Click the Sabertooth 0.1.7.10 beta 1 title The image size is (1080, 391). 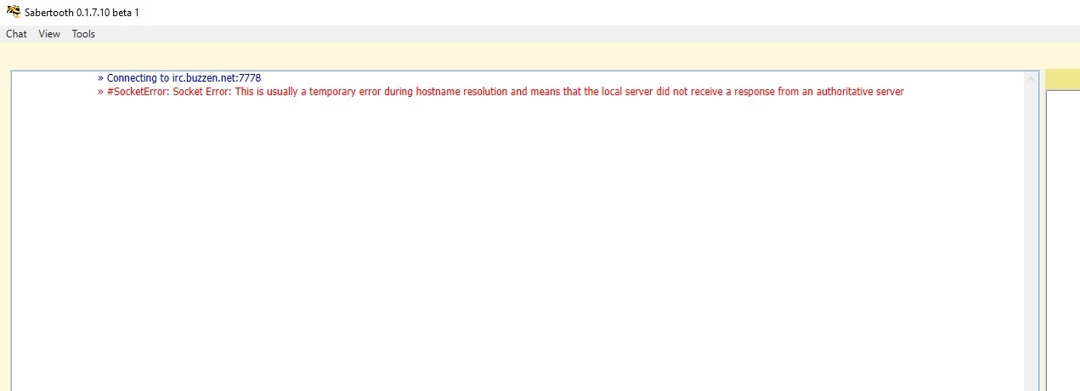click(x=82, y=13)
